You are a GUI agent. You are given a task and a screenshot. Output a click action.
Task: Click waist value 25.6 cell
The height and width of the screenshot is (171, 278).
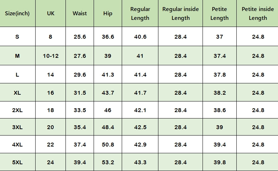(x=79, y=37)
